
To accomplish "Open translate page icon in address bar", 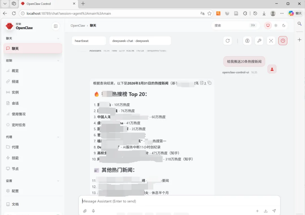I will [x=202, y=14].
